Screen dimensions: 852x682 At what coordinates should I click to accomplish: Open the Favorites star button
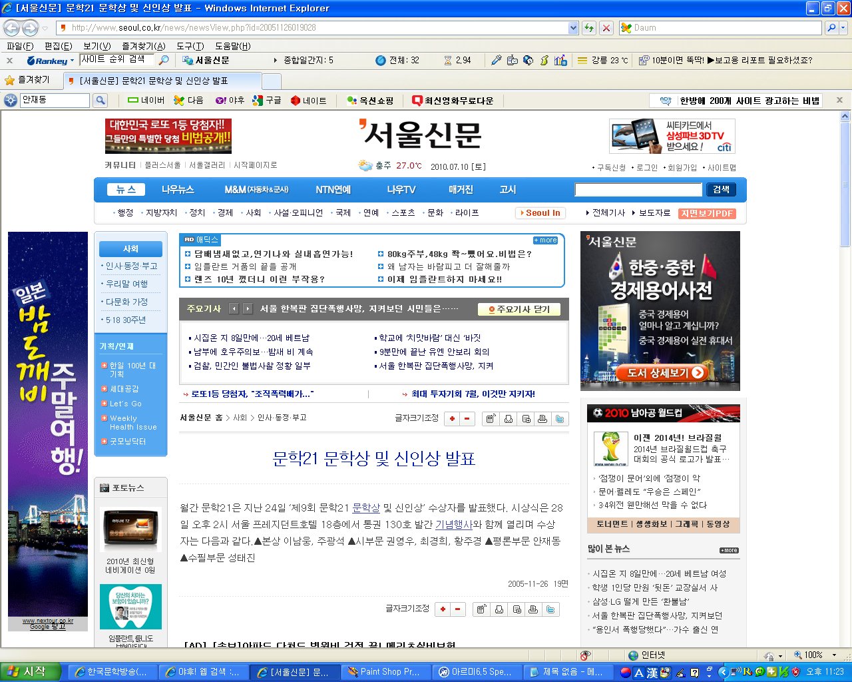click(27, 80)
